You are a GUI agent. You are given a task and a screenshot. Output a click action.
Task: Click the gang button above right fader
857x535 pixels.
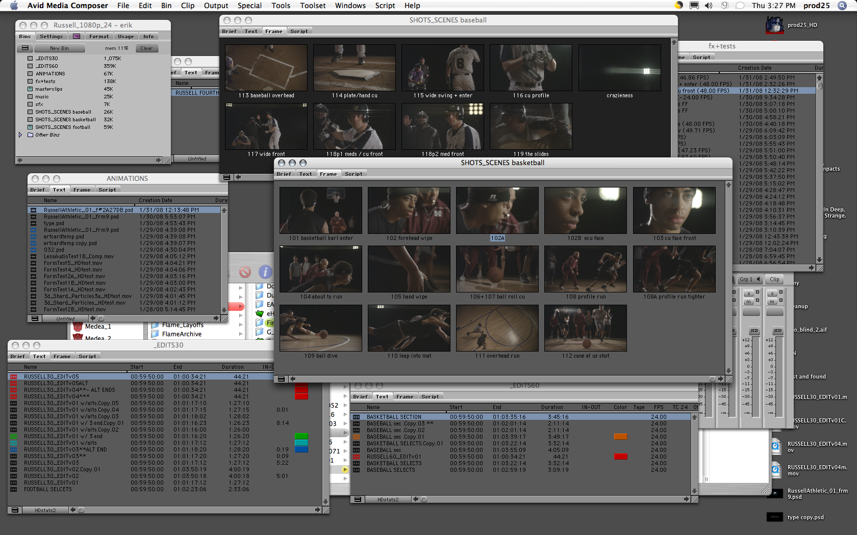[777, 331]
